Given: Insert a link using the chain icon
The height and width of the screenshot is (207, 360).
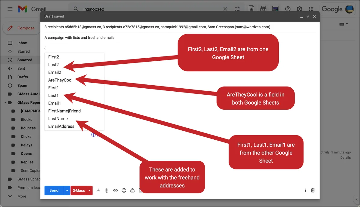Looking at the screenshot, I should [115, 190].
